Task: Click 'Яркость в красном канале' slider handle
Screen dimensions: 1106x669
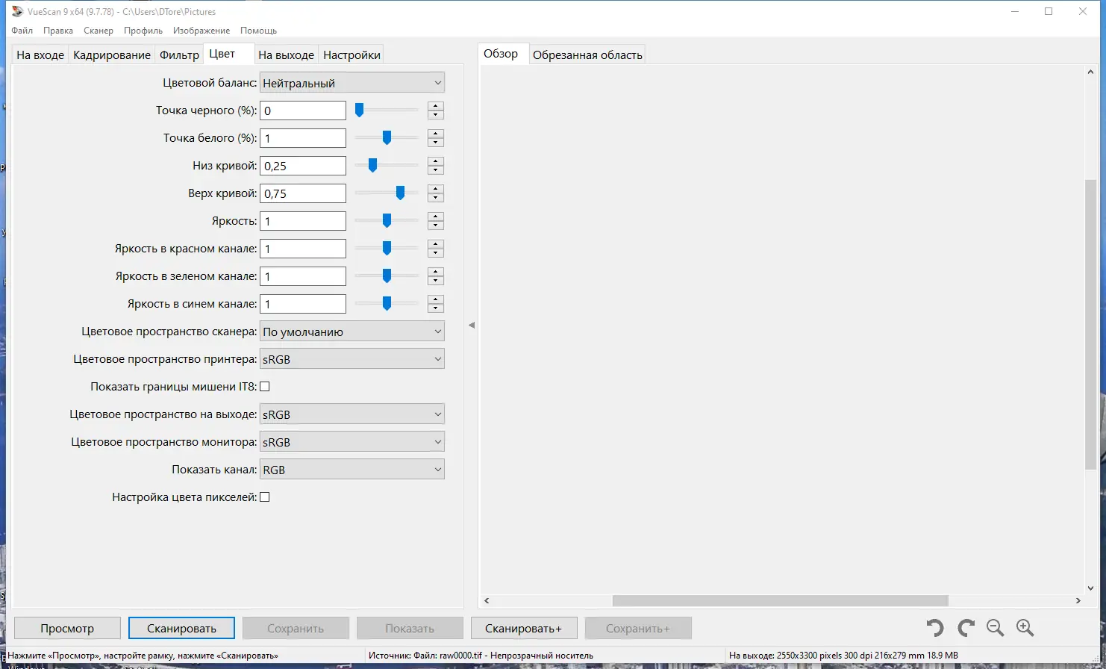Action: [387, 249]
